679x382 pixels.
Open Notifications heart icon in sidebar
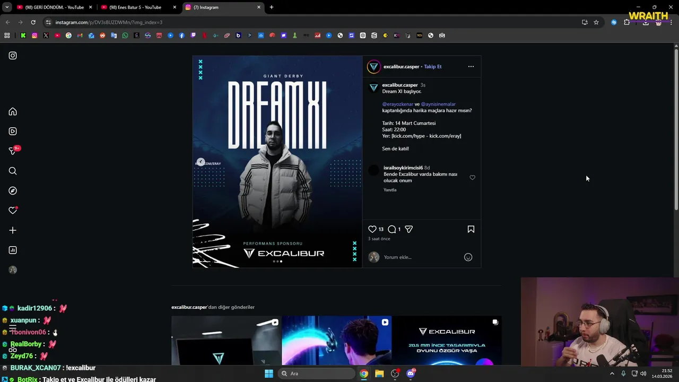(x=13, y=211)
